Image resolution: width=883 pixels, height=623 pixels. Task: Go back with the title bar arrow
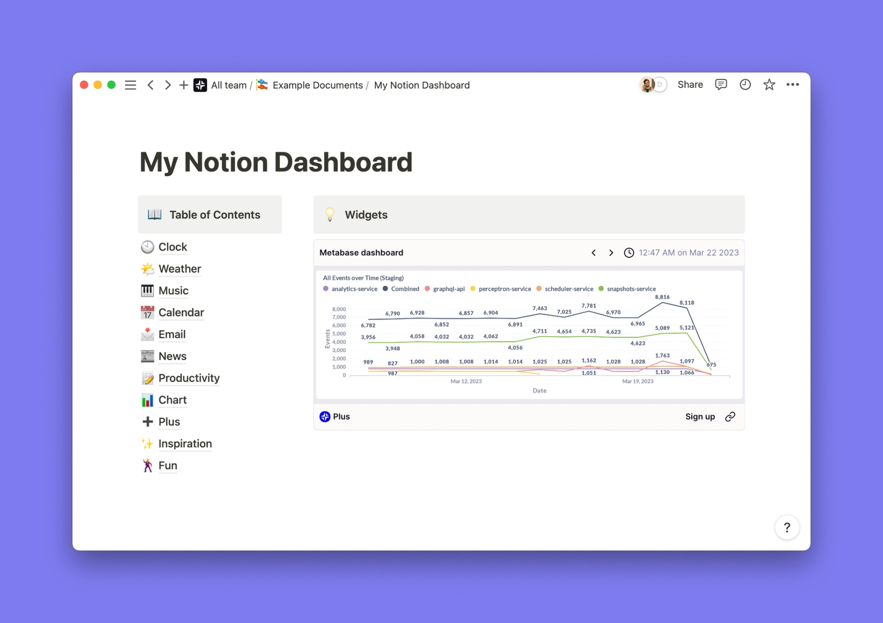[x=151, y=85]
